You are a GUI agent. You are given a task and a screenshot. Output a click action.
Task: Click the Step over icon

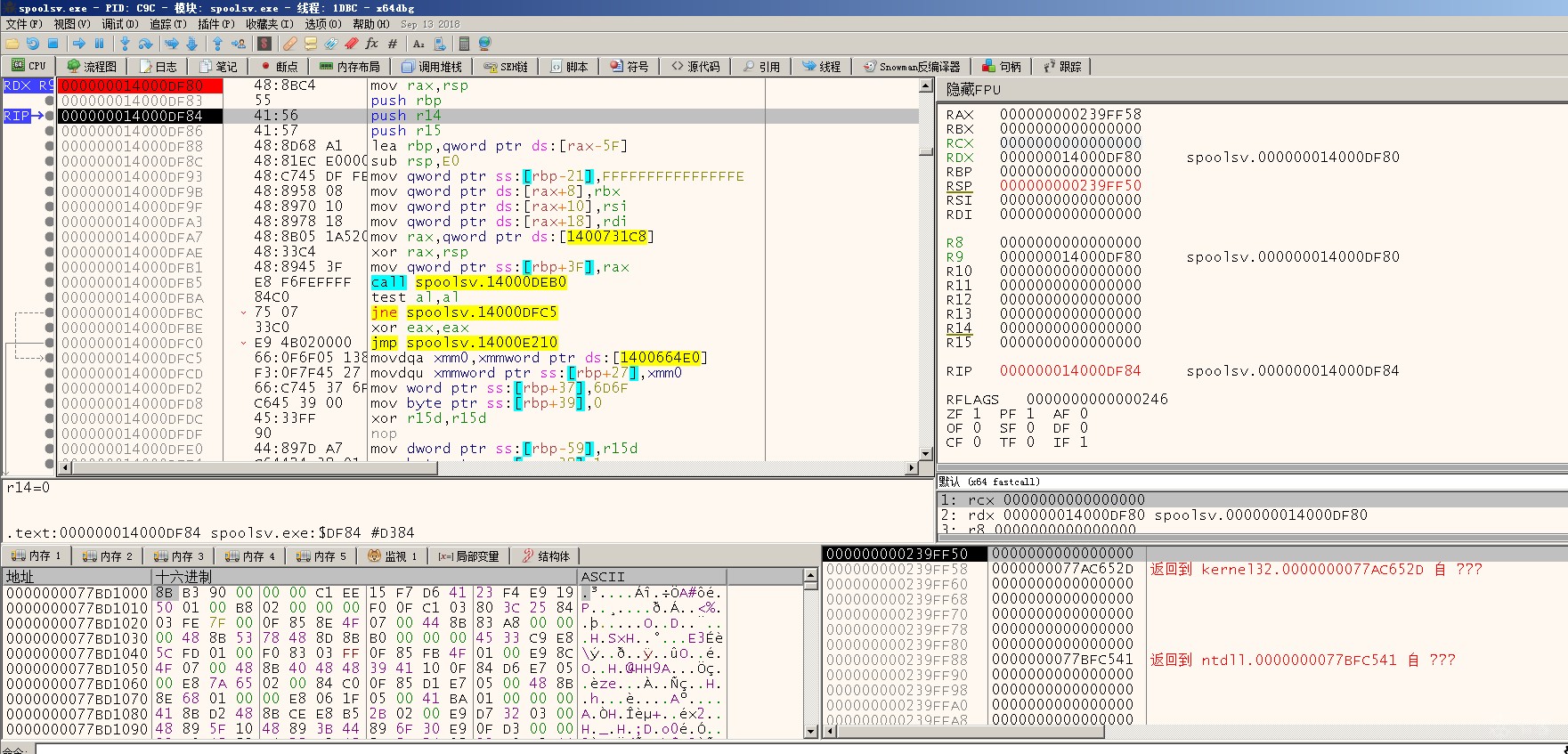pyautogui.click(x=145, y=44)
